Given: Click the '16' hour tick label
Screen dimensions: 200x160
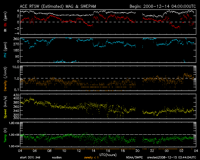Looking at the screenshot, I should [108, 151].
